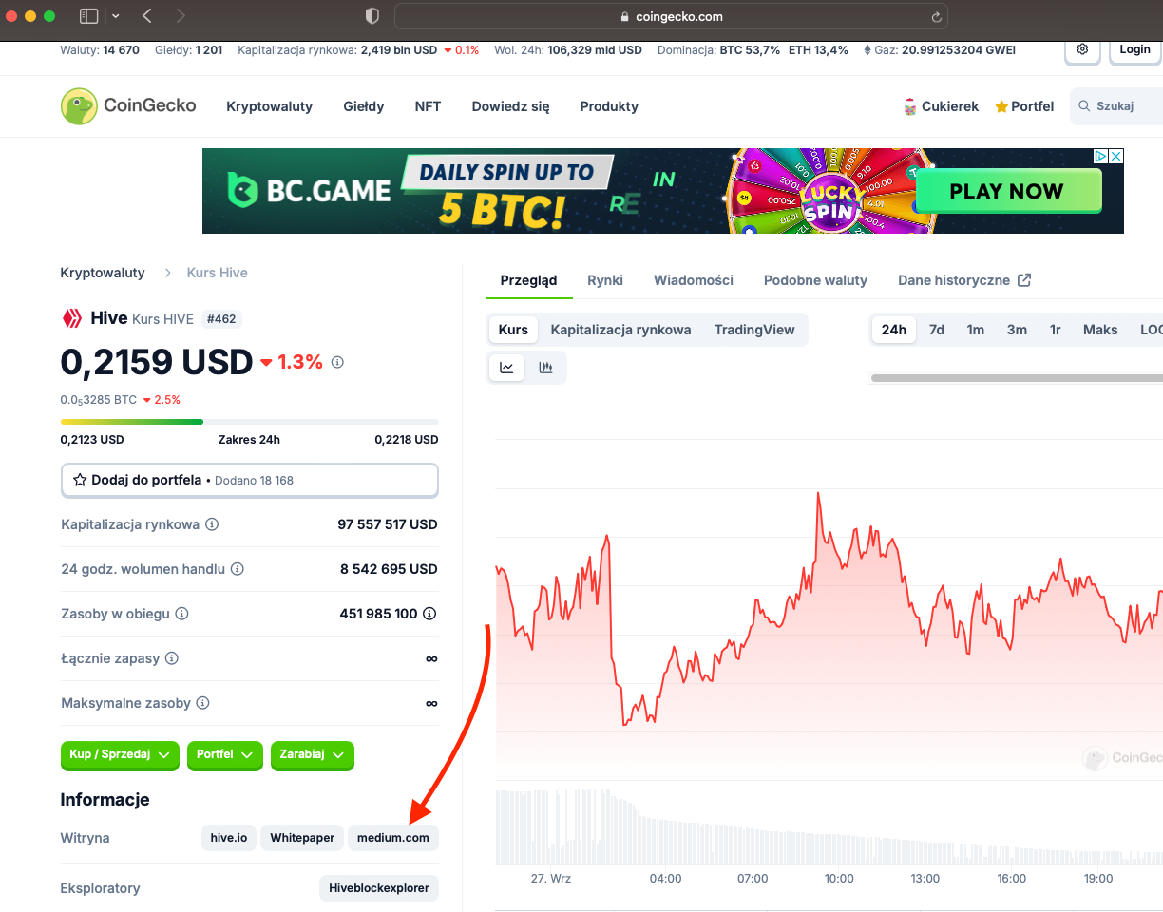Open the medium.com link
The height and width of the screenshot is (912, 1163).
pos(393,838)
